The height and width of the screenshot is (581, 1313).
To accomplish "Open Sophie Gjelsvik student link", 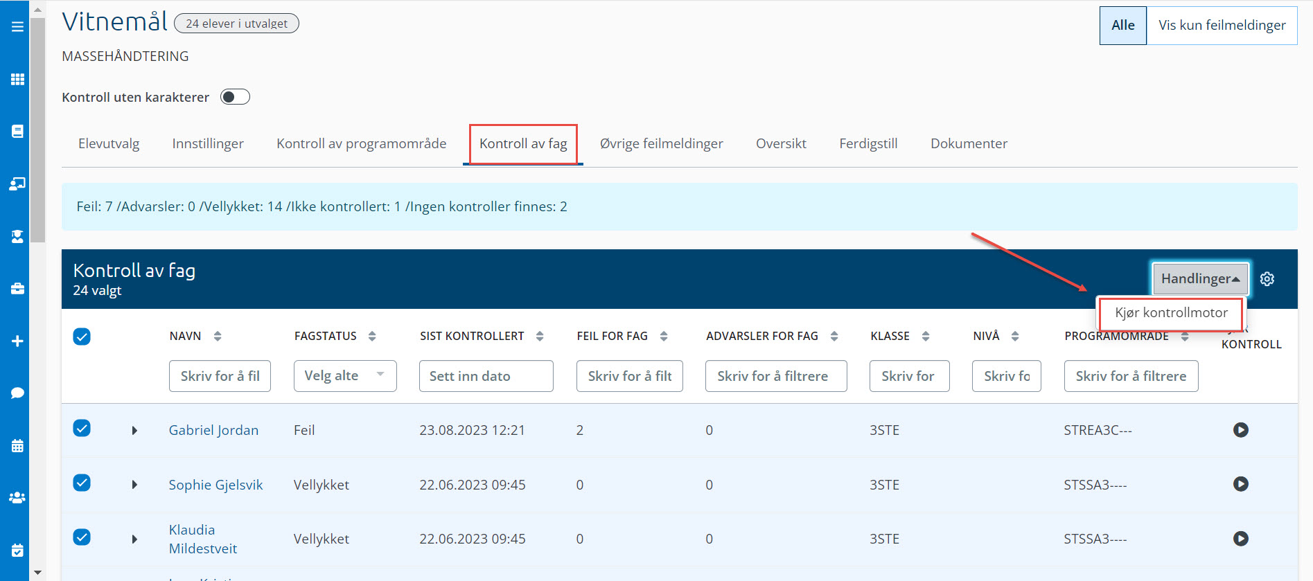I will pyautogui.click(x=215, y=485).
